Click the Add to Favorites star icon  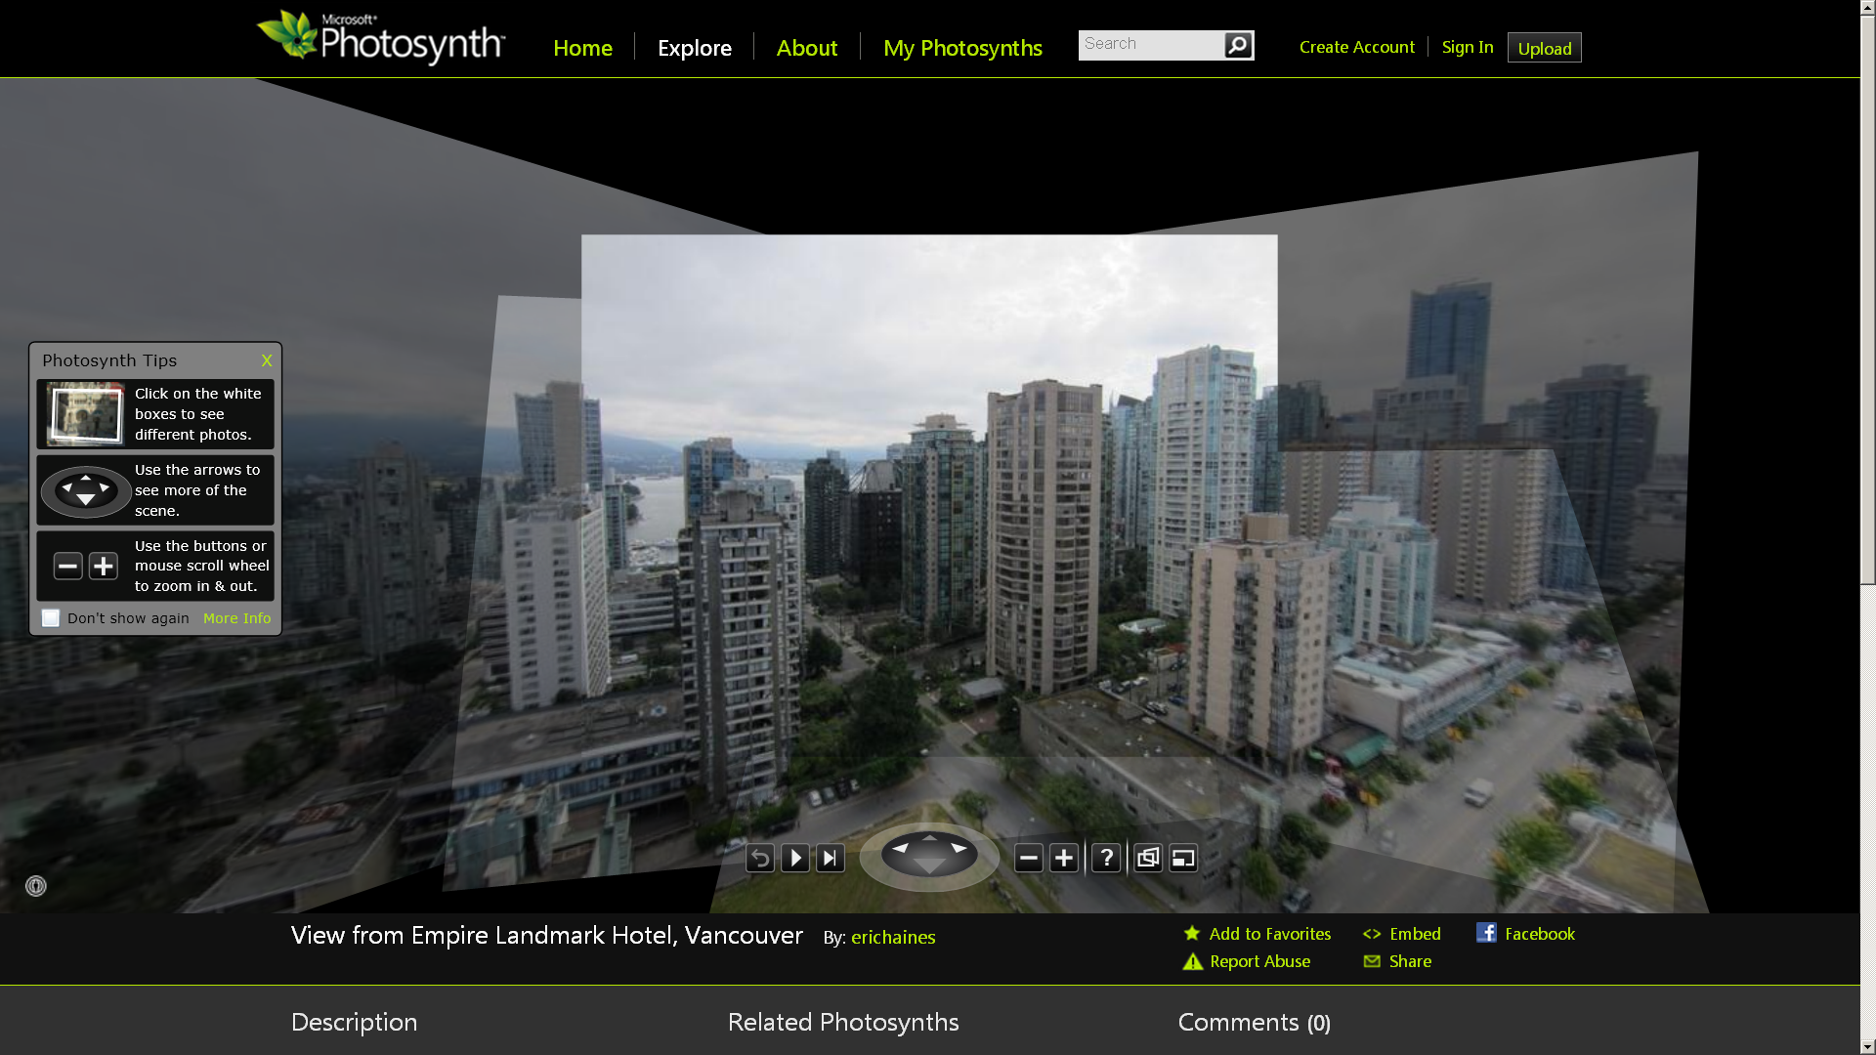[x=1192, y=933]
